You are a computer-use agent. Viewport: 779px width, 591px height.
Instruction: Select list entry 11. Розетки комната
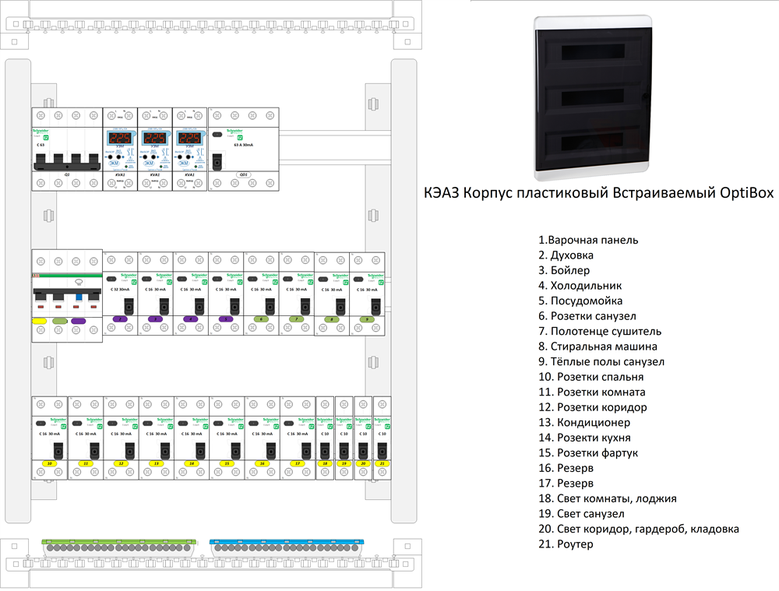[x=592, y=392]
